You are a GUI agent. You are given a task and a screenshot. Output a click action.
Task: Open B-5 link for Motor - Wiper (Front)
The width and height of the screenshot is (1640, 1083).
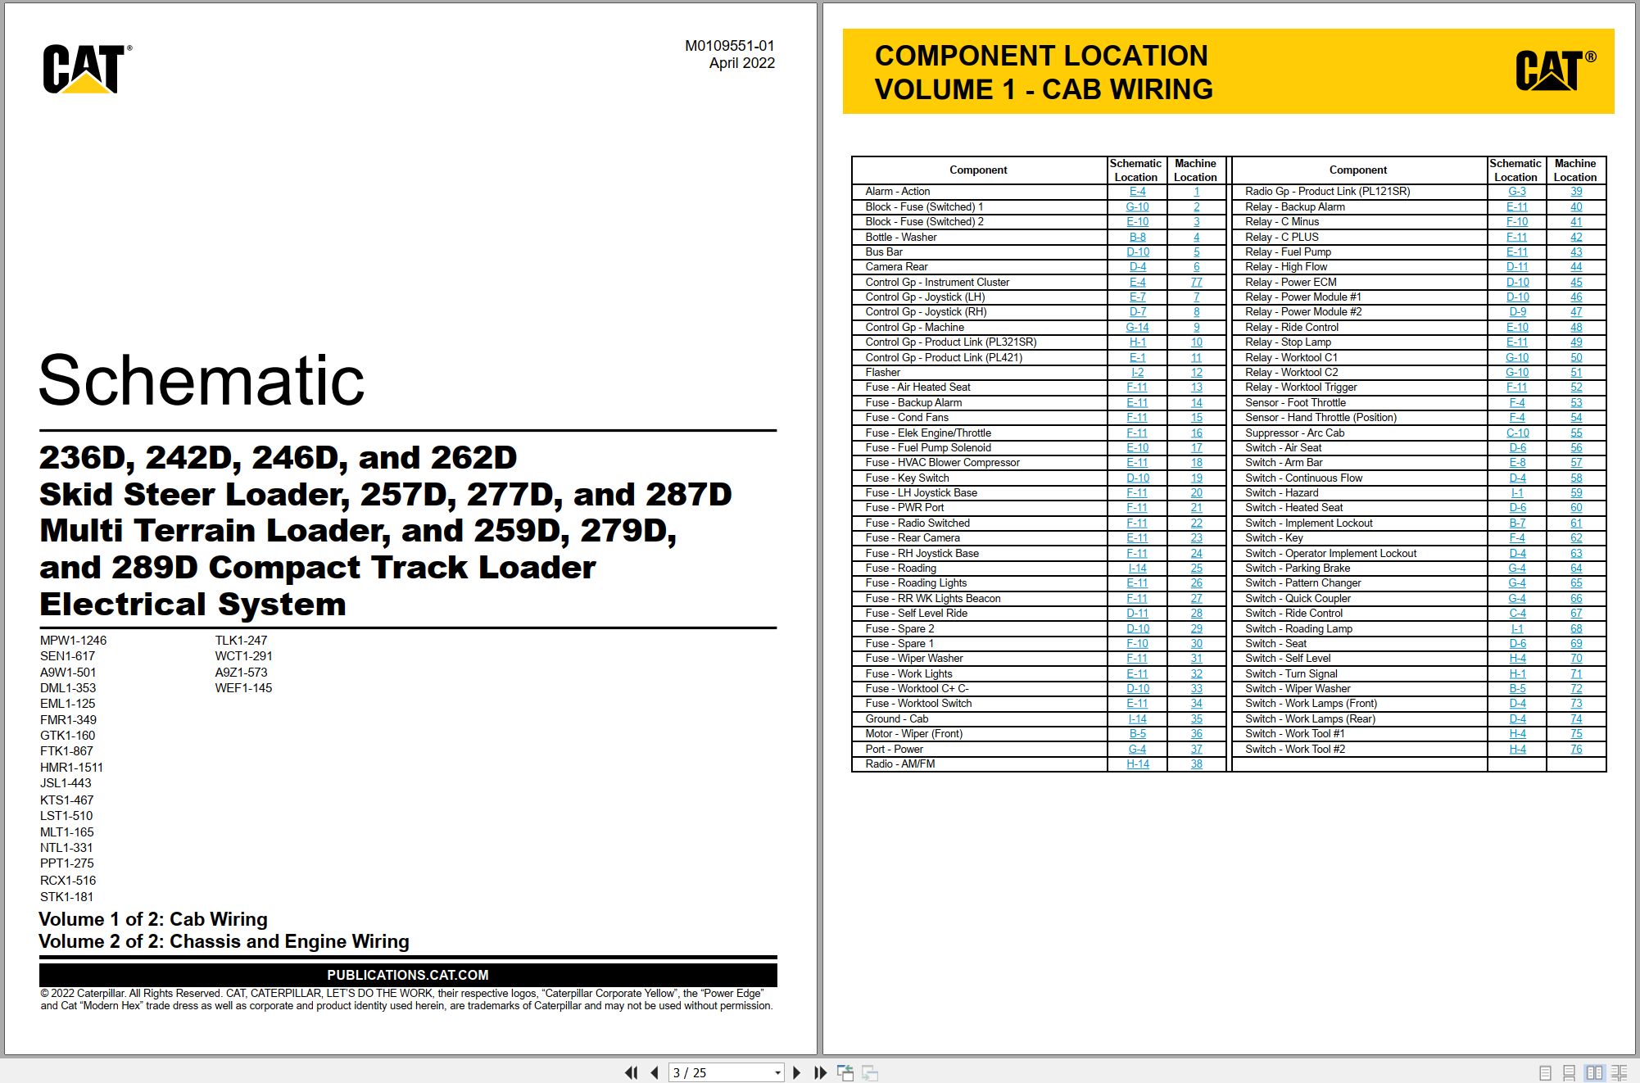pos(1137,734)
